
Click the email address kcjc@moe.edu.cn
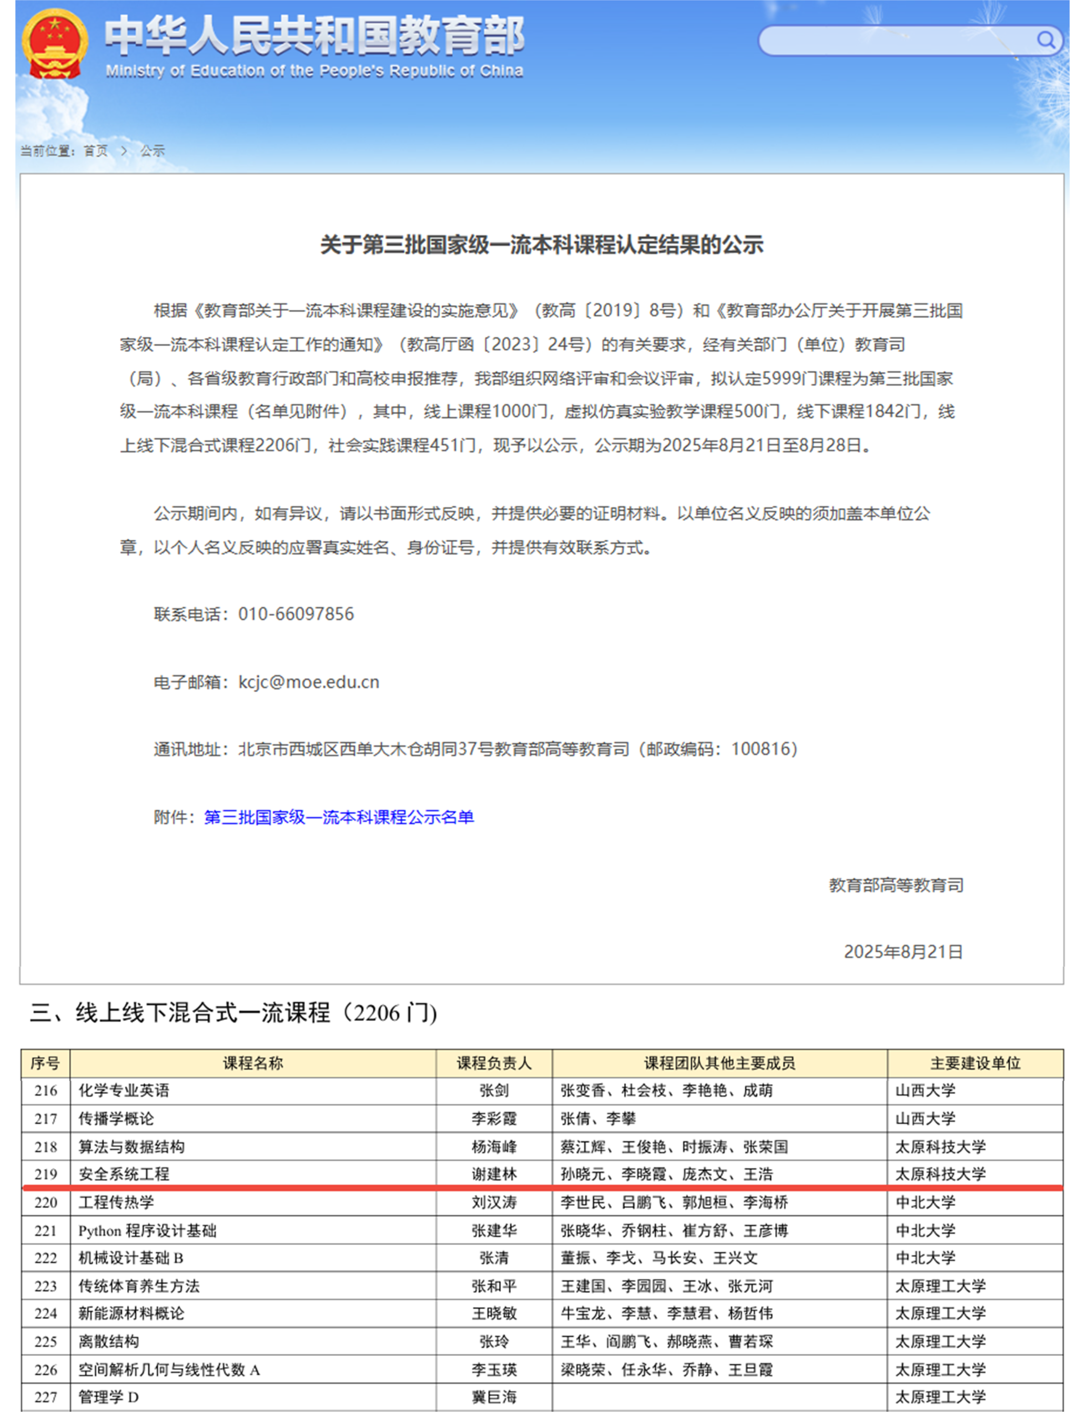point(308,682)
